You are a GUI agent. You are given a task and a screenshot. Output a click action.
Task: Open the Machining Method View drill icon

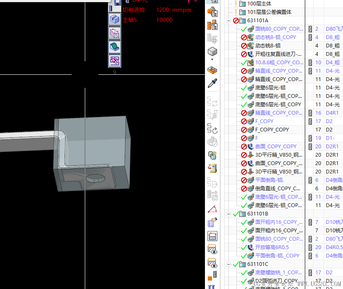tap(212, 25)
